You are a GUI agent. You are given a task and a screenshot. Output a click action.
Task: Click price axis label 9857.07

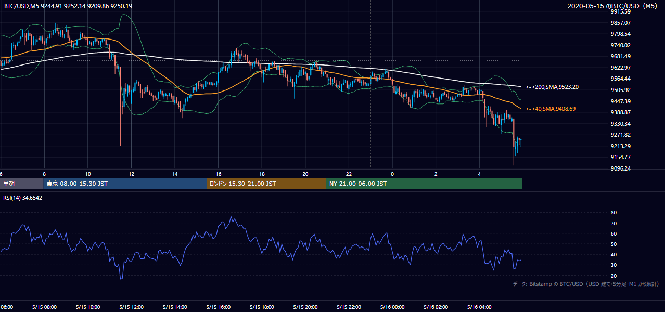tap(621, 23)
